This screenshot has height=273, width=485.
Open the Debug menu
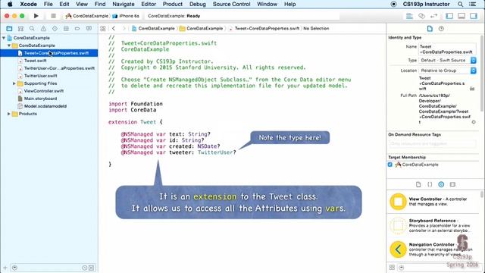197,4
